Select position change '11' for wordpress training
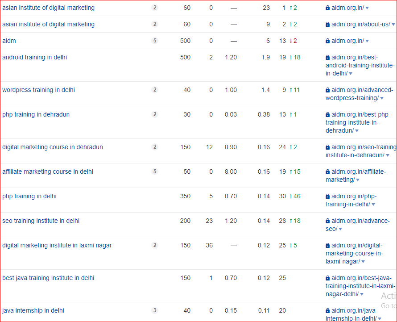Screen dimensions: 397x322 click(294, 90)
